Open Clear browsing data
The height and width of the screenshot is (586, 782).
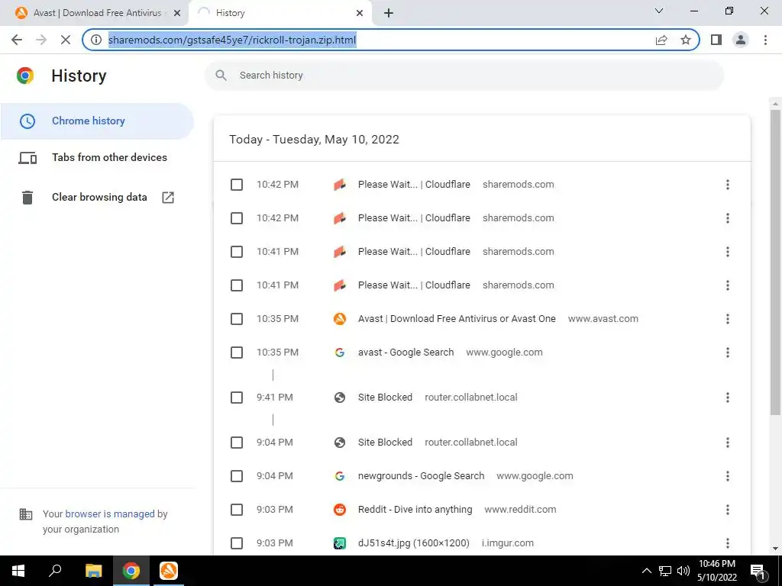[x=97, y=198]
